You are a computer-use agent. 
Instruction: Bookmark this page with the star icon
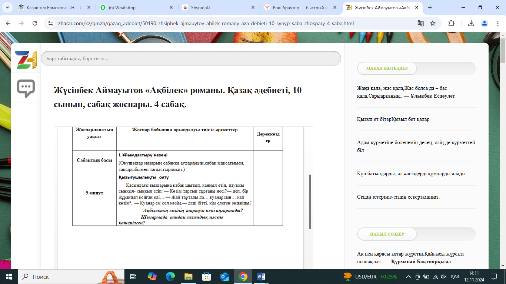pos(433,23)
